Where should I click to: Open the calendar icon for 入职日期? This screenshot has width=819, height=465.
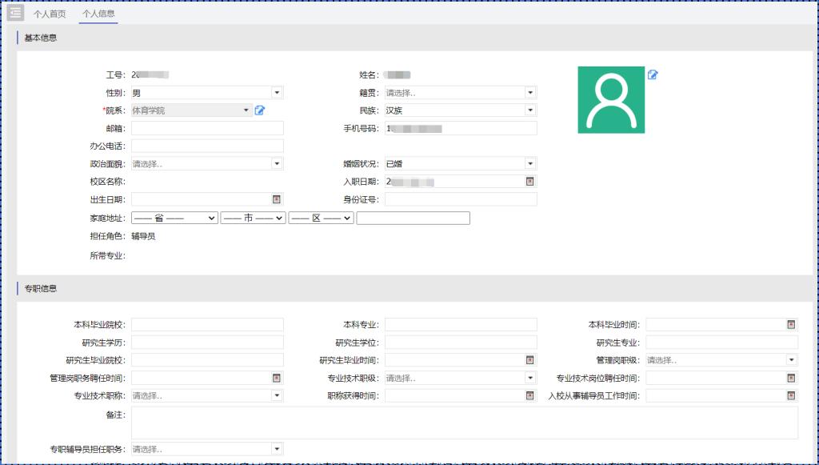(529, 182)
